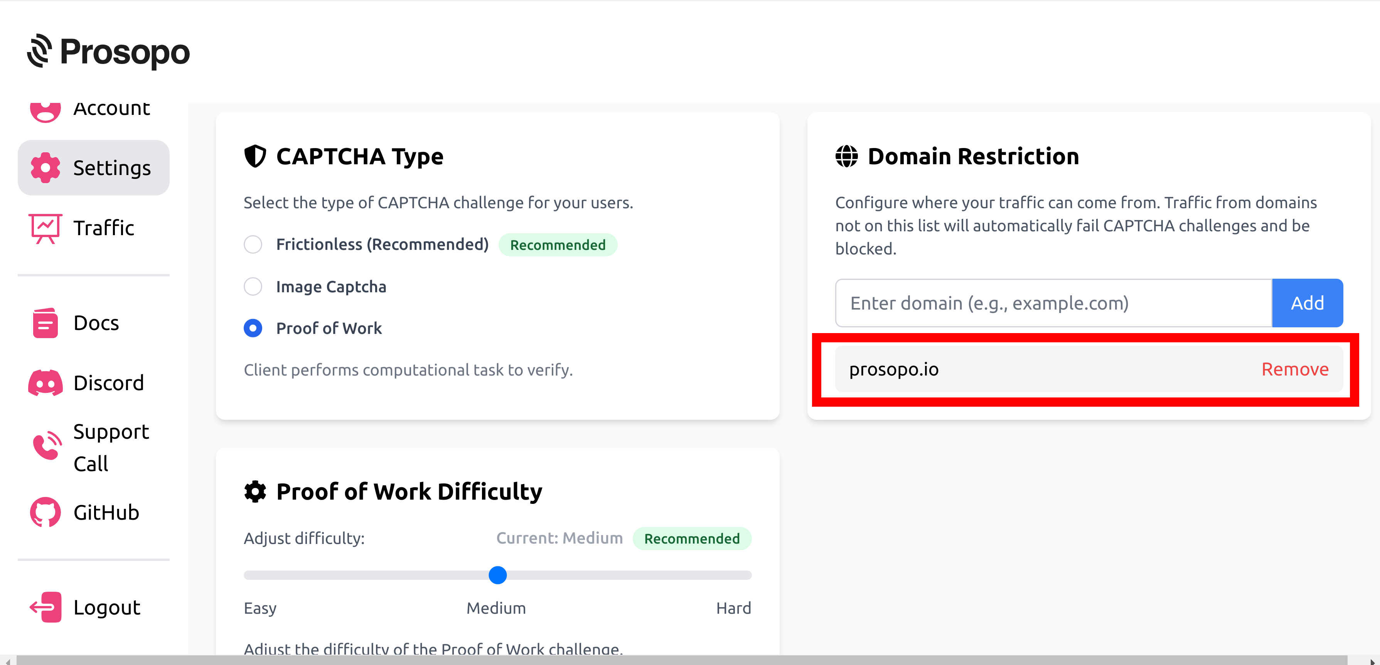Screen dimensions: 1380x665
Task: Open the Docs link in sidebar
Action: click(x=94, y=323)
